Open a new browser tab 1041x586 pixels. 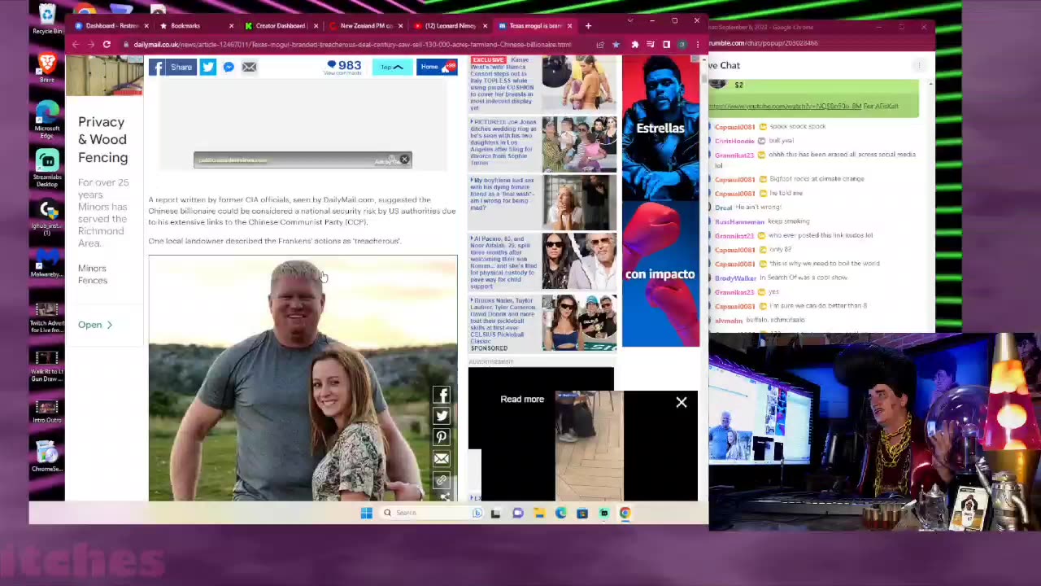(588, 26)
